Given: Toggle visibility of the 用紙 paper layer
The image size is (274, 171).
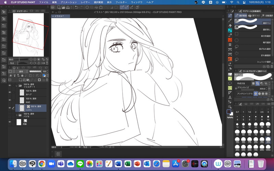Looking at the screenshot, I should pyautogui.click(x=10, y=122).
